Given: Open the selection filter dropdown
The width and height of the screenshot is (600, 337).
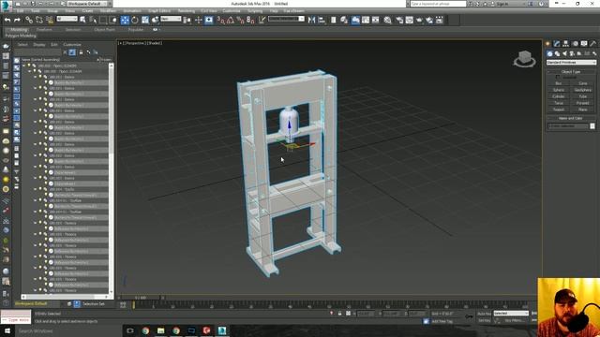Looking at the screenshot, I should coord(67,19).
